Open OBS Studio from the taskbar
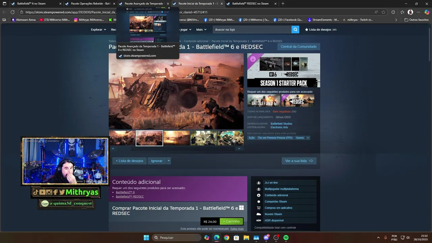 276,238
